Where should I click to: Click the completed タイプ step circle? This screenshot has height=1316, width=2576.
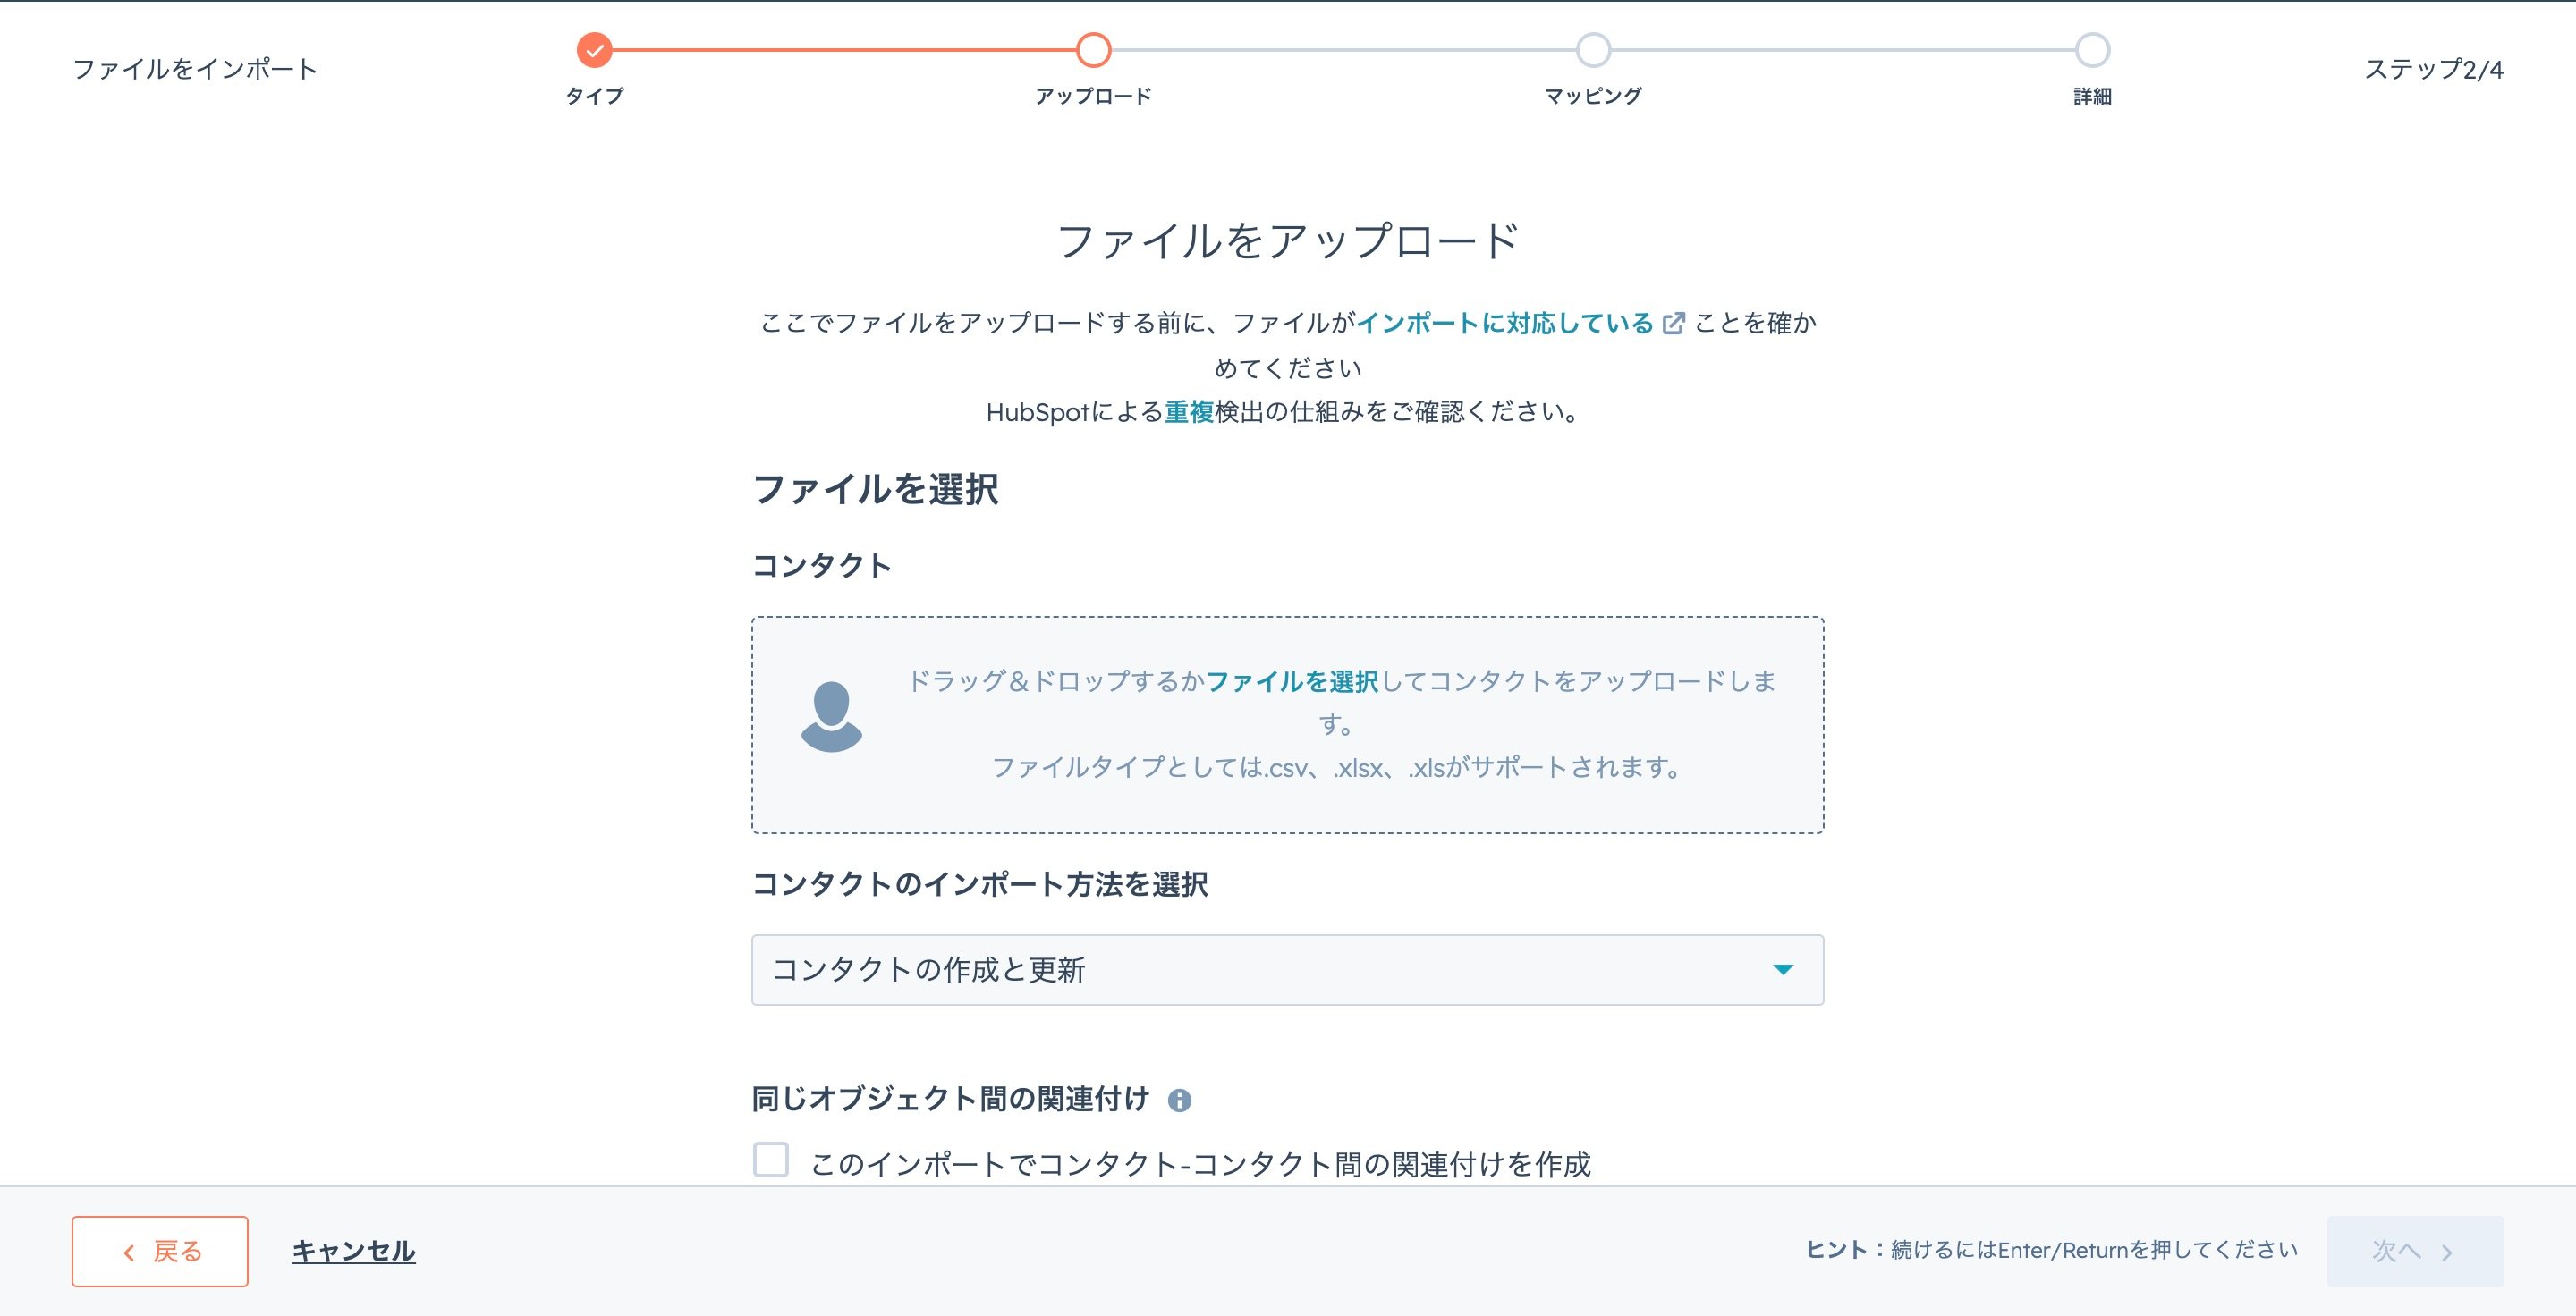pos(594,49)
